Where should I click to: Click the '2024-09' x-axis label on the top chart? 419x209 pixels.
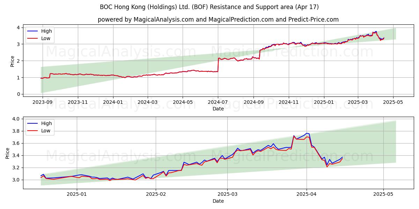coord(253,103)
